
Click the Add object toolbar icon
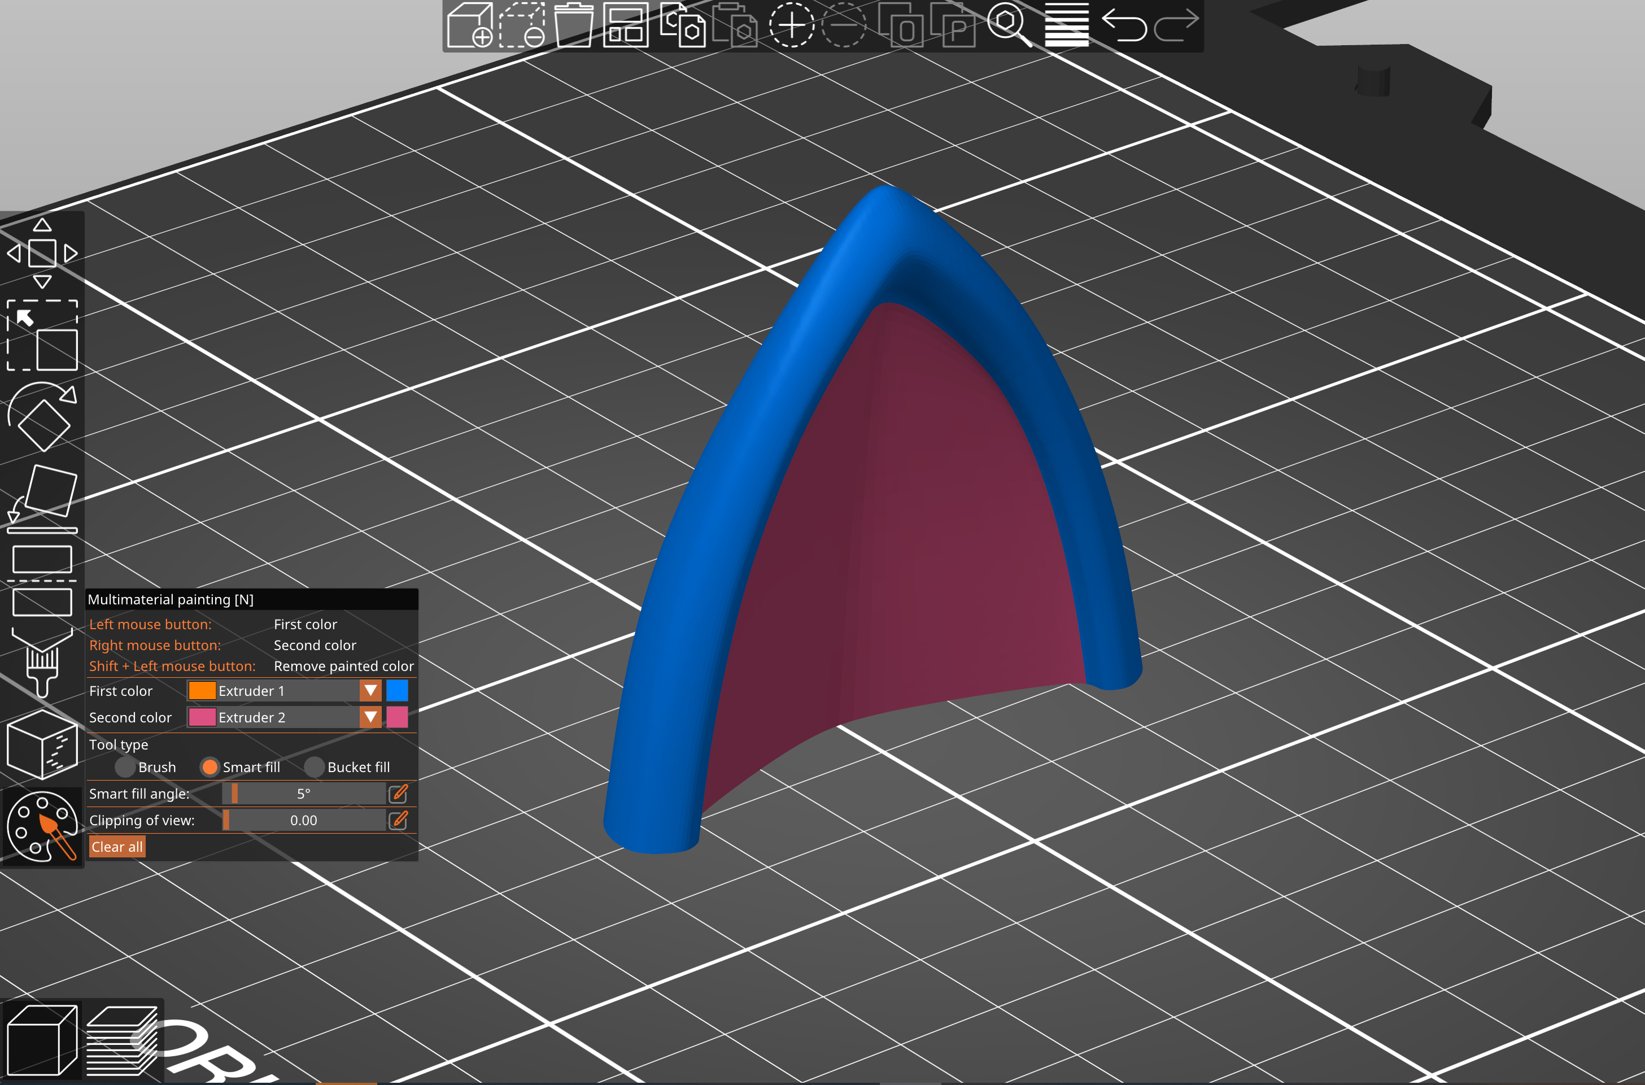(470, 25)
